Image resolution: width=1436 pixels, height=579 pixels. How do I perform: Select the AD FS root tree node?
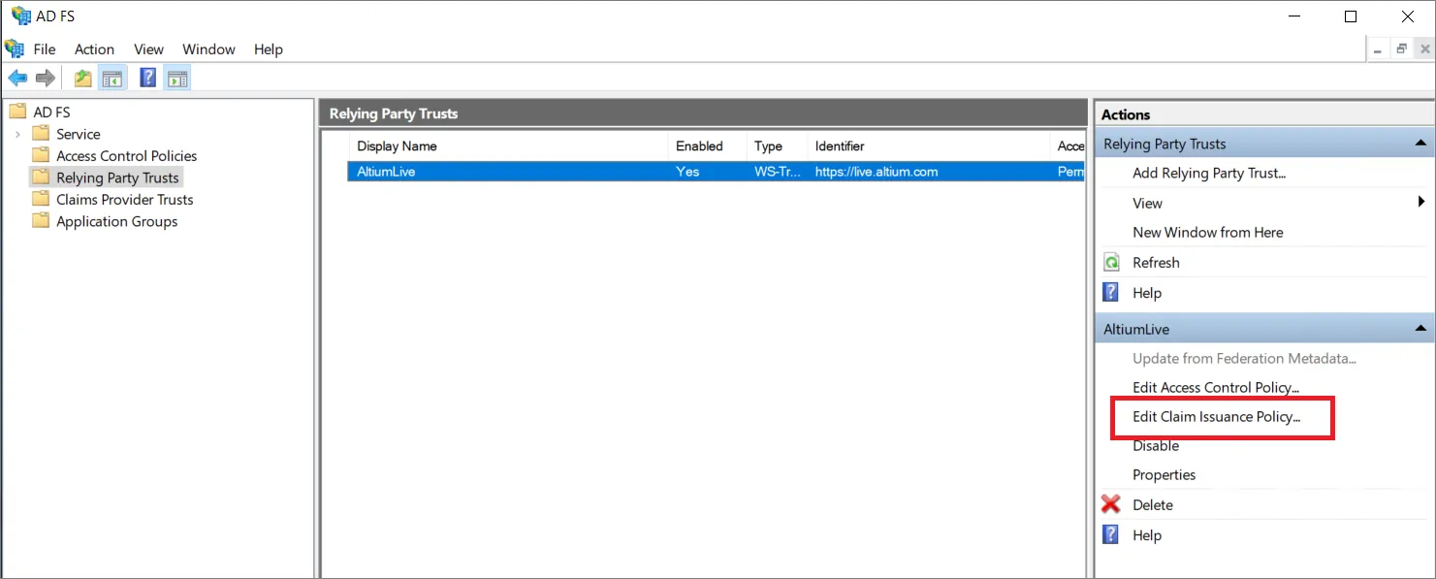coord(51,112)
